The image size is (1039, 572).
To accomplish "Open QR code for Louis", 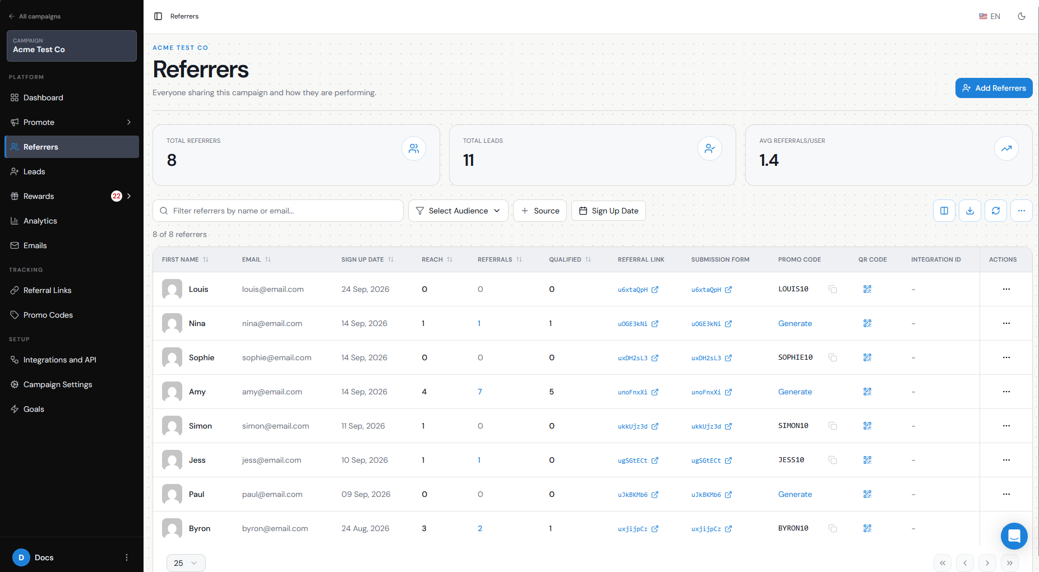I will point(867,289).
